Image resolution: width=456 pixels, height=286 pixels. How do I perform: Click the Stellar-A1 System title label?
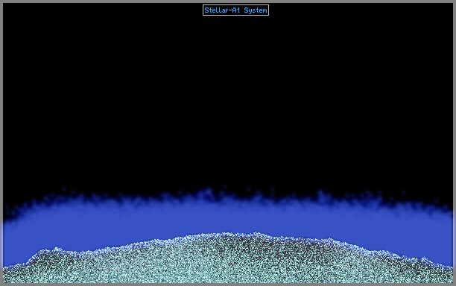coord(235,10)
